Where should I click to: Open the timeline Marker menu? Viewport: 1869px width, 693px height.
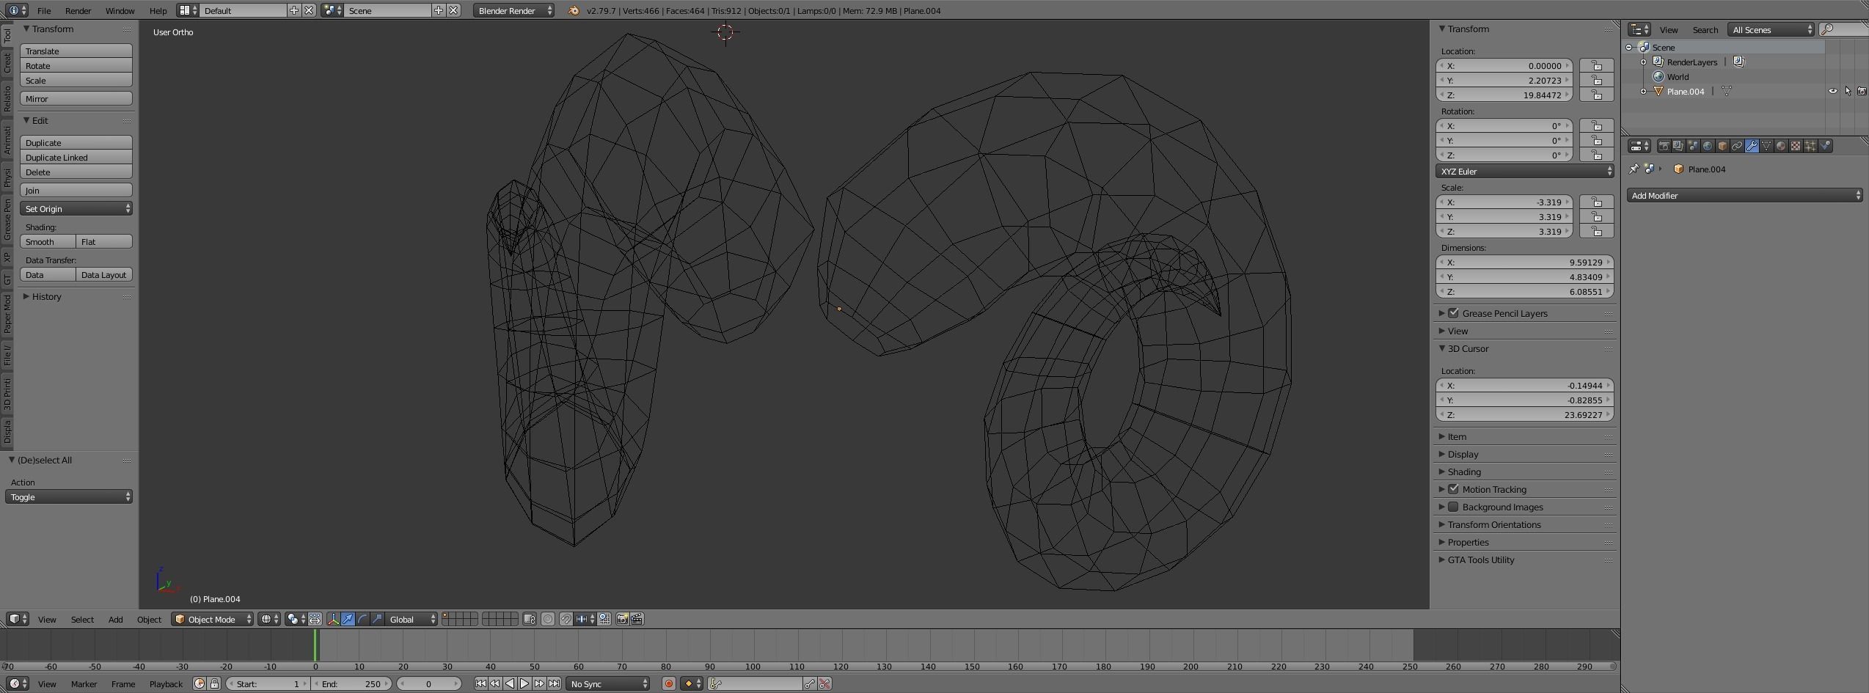point(84,684)
